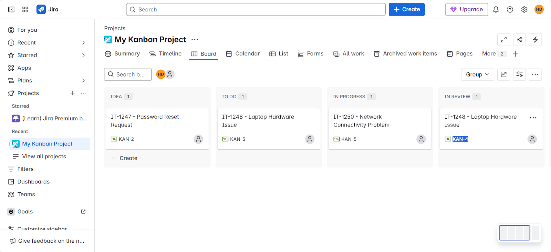Expand the Plans sidebar chevron
Screen dimensions: 551x252
[83, 81]
